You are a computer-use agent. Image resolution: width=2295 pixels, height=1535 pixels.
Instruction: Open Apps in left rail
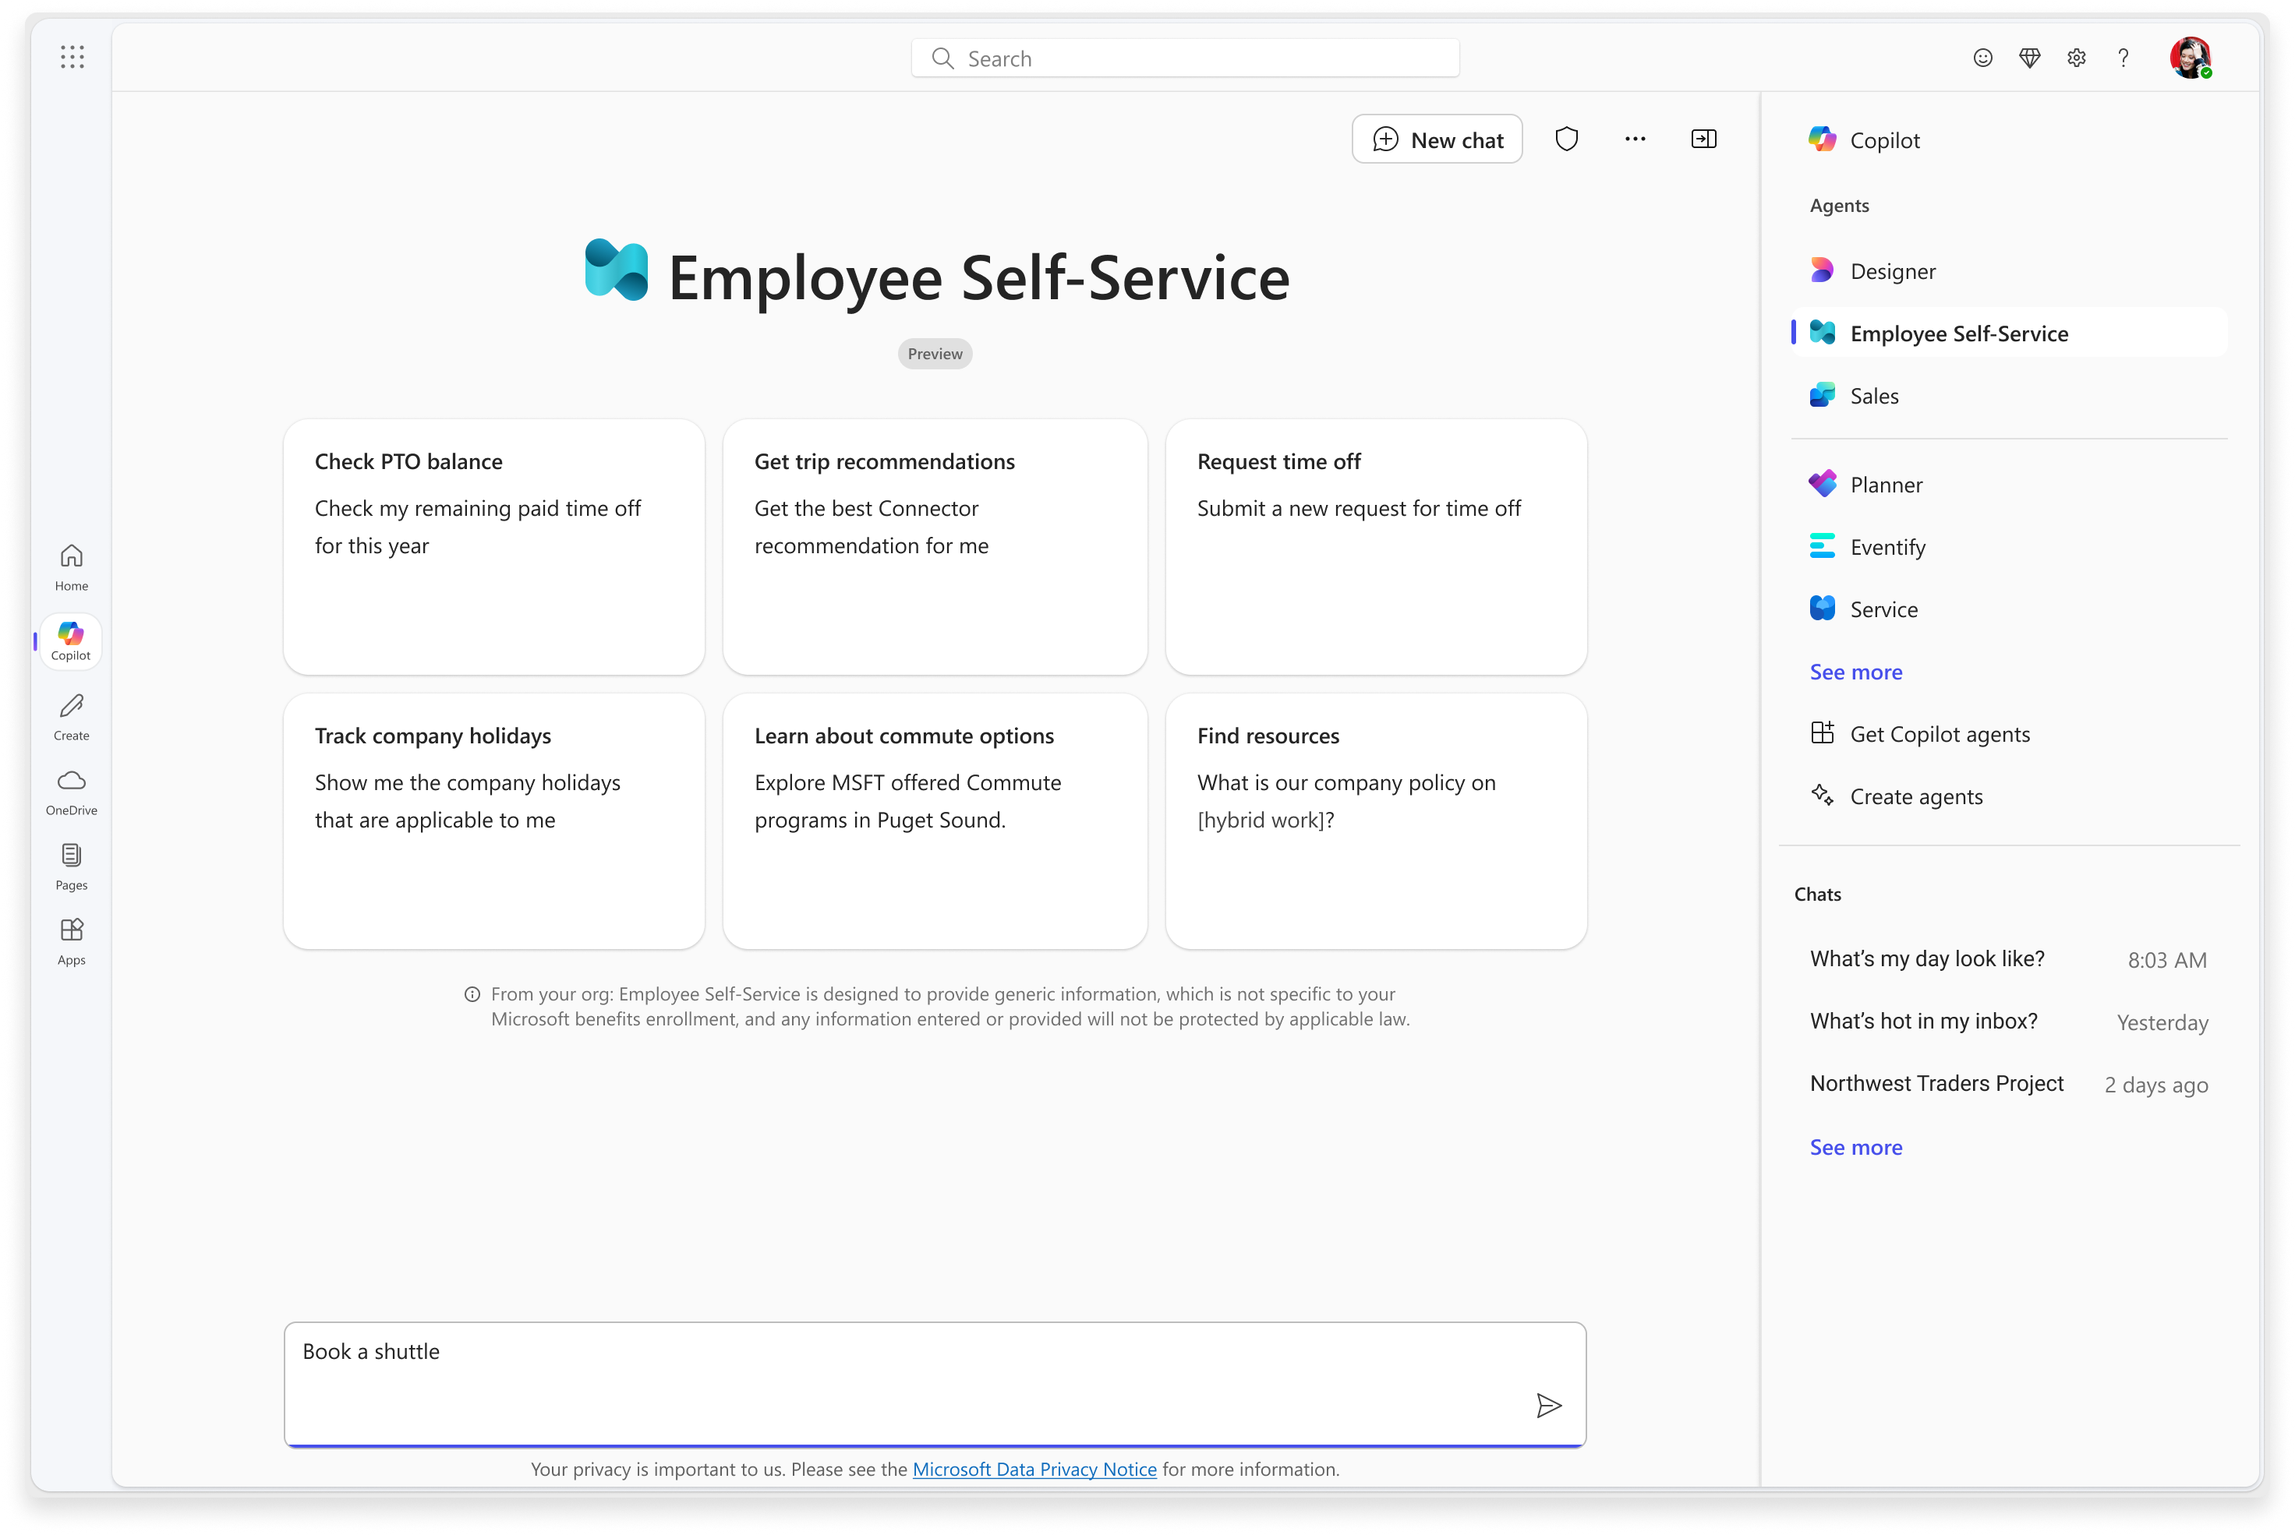point(72,942)
